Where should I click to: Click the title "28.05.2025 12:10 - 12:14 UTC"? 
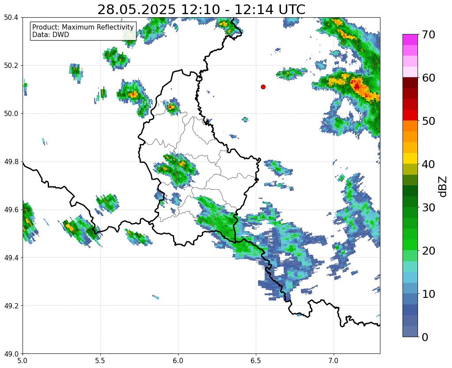click(201, 10)
